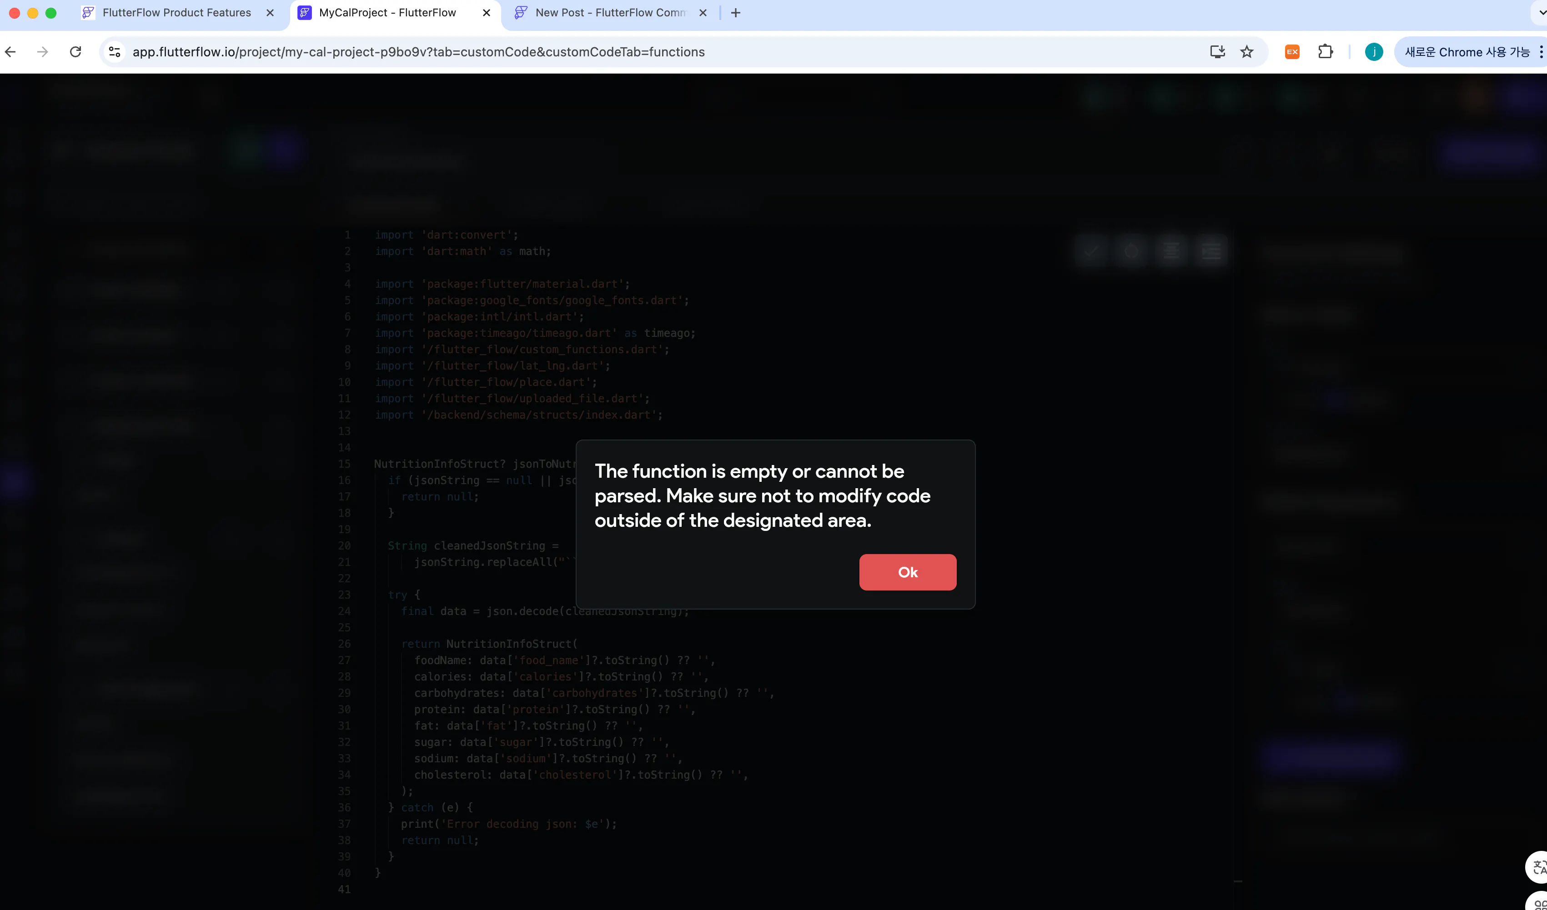
Task: Click the '/backend/schema/structs/index.dart' import line
Action: [x=519, y=415]
